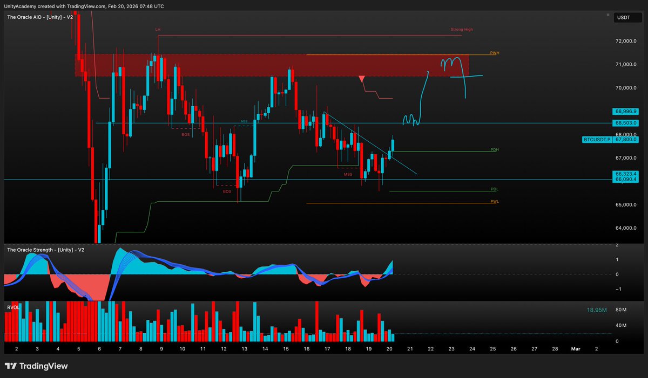
Task: Click date 13 on the time axis
Action: pyautogui.click(x=244, y=349)
